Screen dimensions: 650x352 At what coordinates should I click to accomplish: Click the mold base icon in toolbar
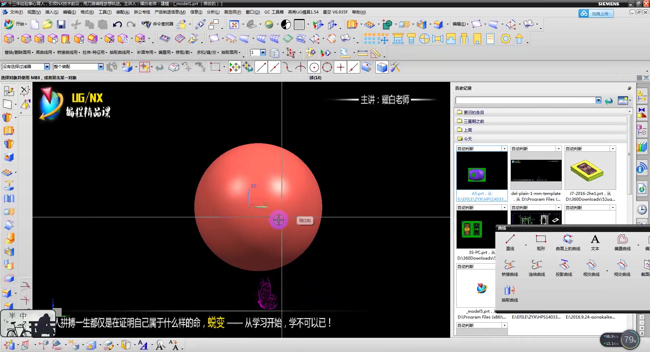(398, 39)
